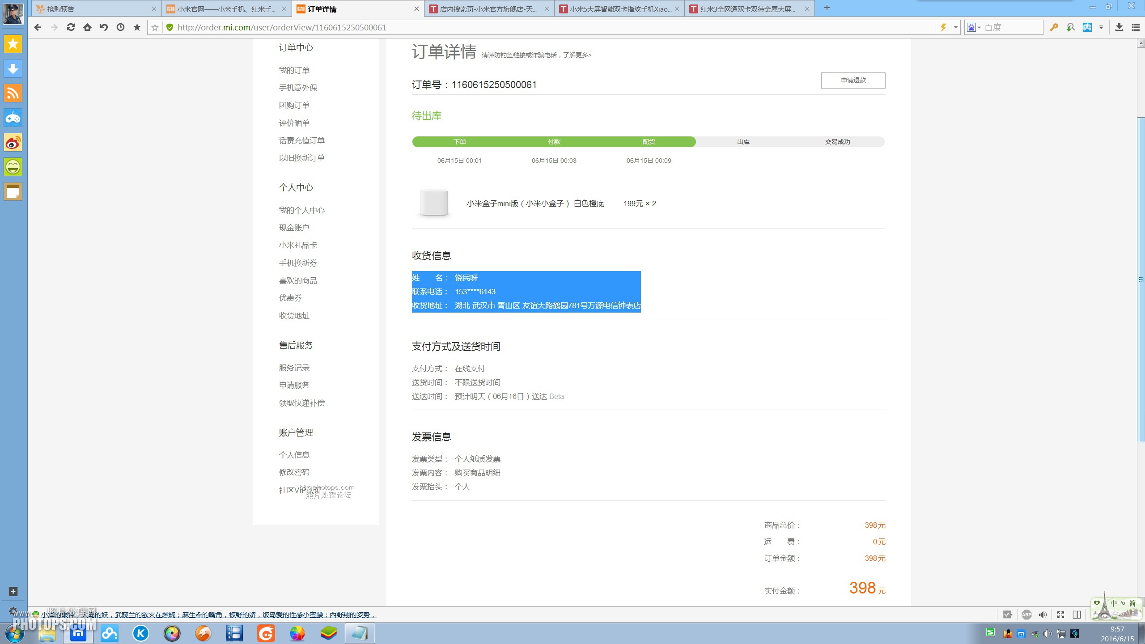Open 话费充值订单 link
The image size is (1145, 644).
coord(301,140)
